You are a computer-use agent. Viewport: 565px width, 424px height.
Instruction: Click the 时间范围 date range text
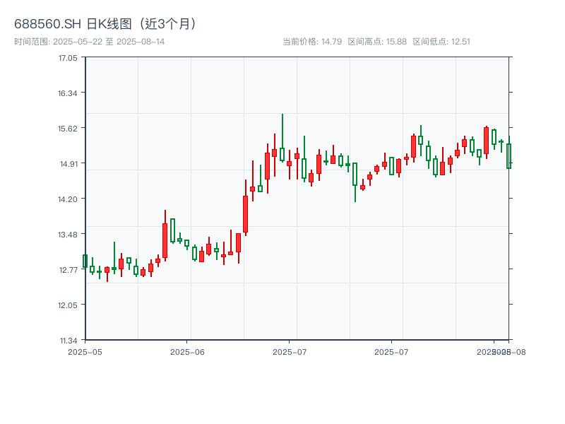(90, 42)
